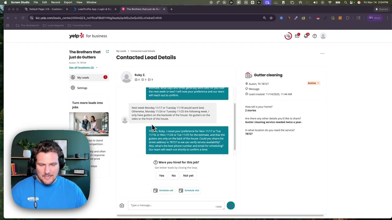Select My Leads in the sidebar
The width and height of the screenshot is (392, 220).
(89, 78)
